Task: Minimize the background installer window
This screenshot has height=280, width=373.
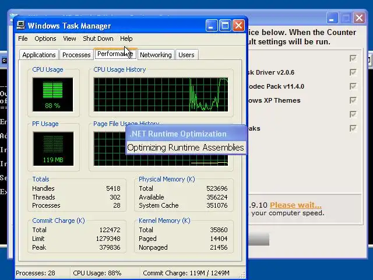Action: click(x=332, y=18)
